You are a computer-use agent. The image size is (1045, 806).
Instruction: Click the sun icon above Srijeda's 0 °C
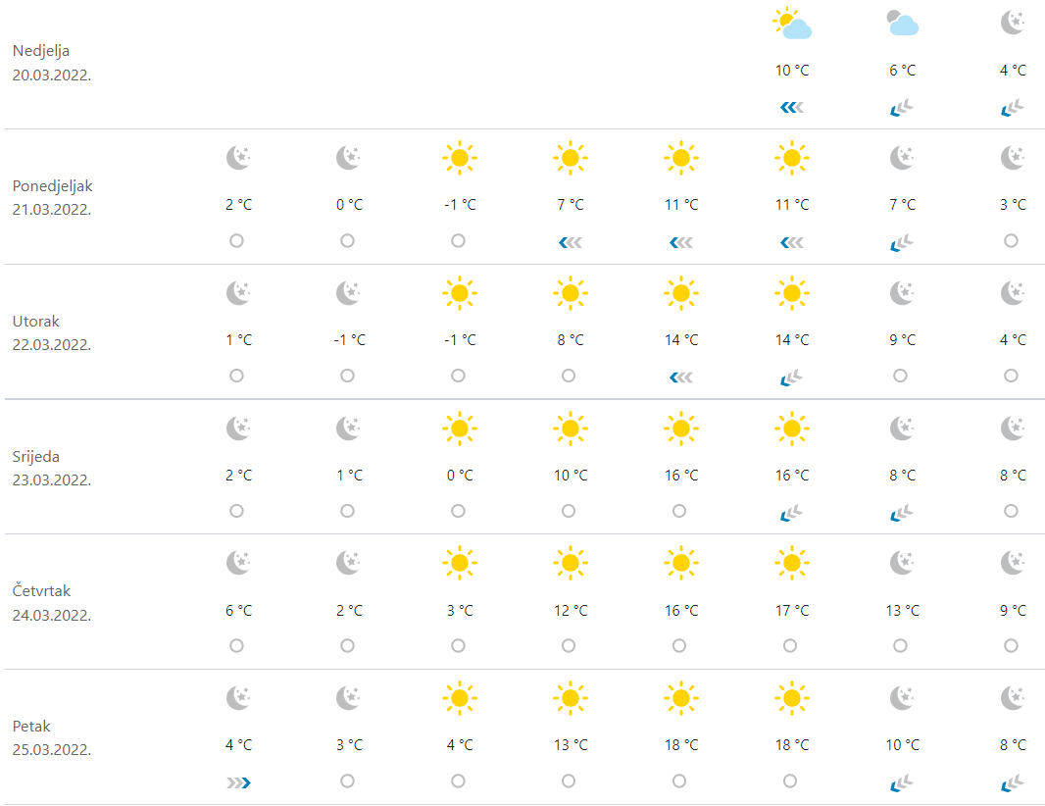[459, 428]
